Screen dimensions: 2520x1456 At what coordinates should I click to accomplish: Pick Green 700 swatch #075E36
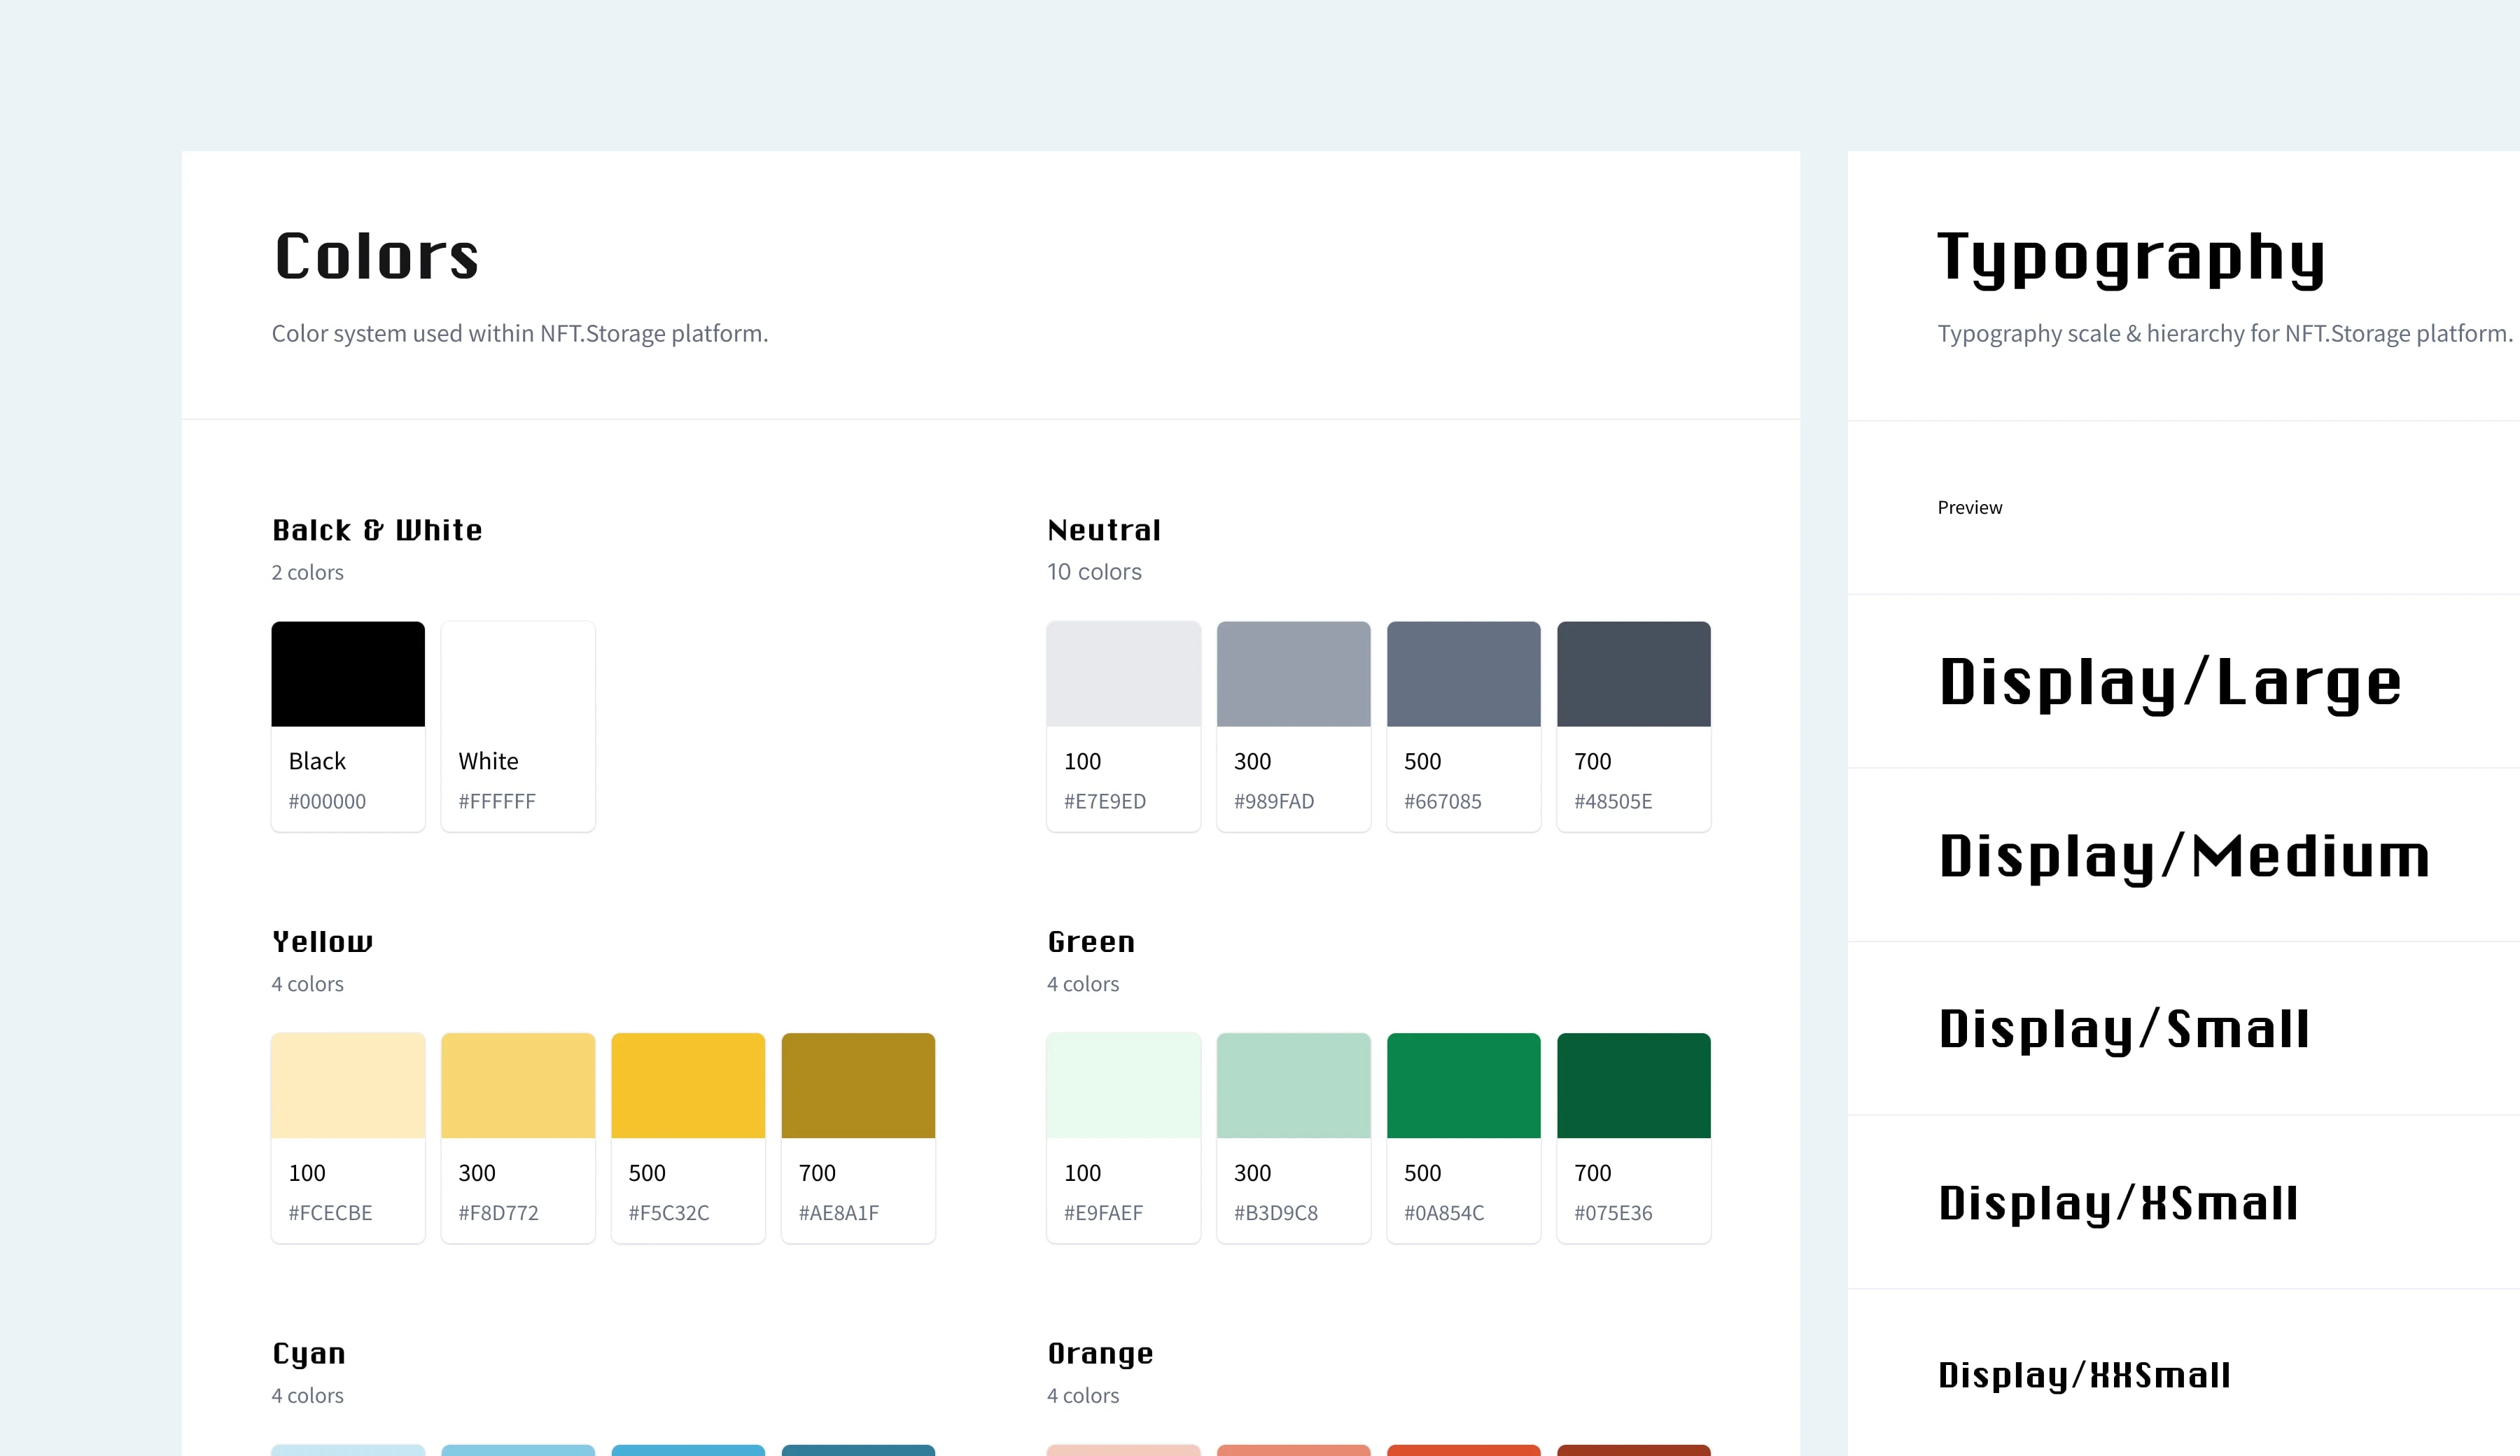[x=1633, y=1138]
